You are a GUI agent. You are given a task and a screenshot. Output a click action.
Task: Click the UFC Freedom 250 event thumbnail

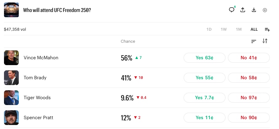point(11,10)
